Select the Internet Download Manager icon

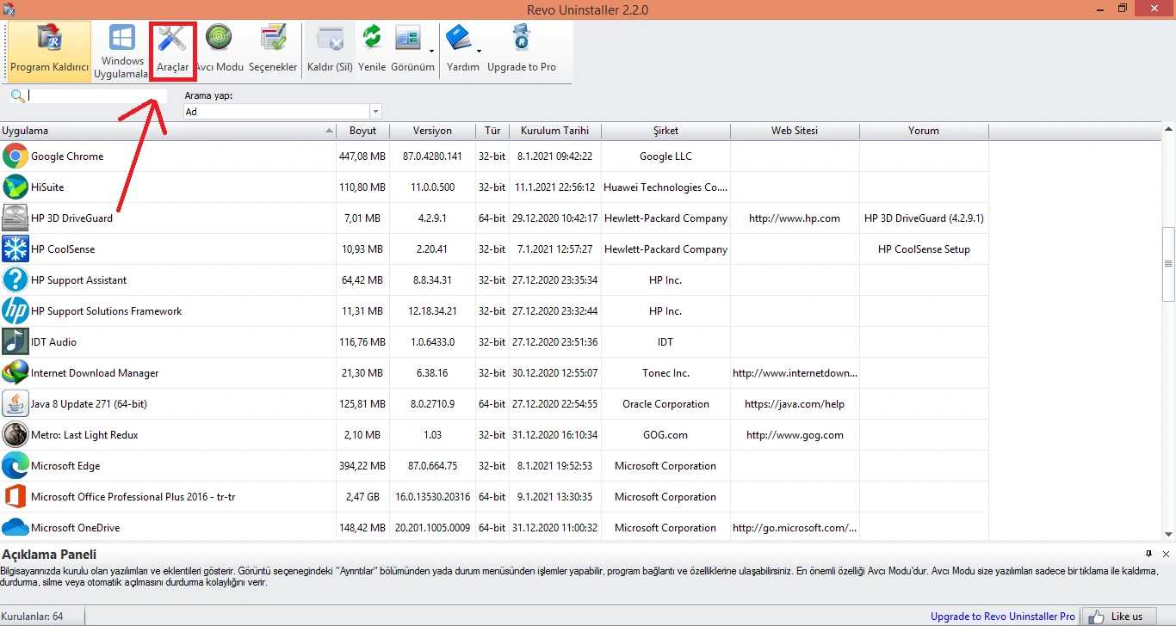15,373
